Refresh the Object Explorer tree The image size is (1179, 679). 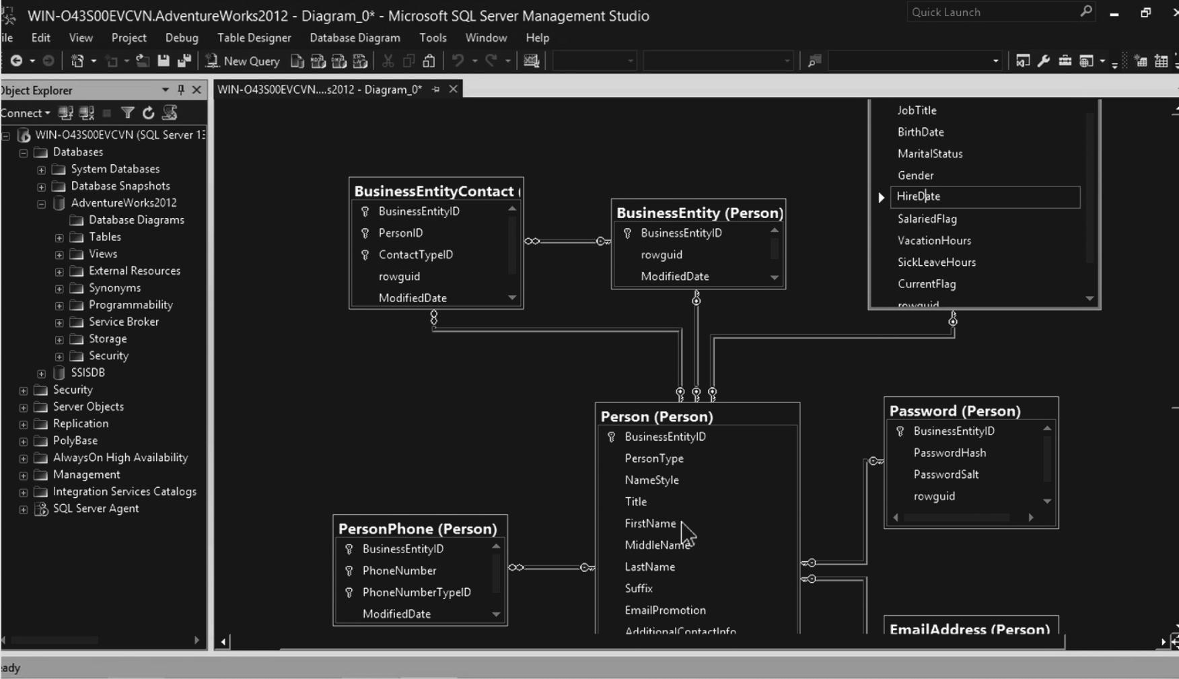(x=148, y=113)
